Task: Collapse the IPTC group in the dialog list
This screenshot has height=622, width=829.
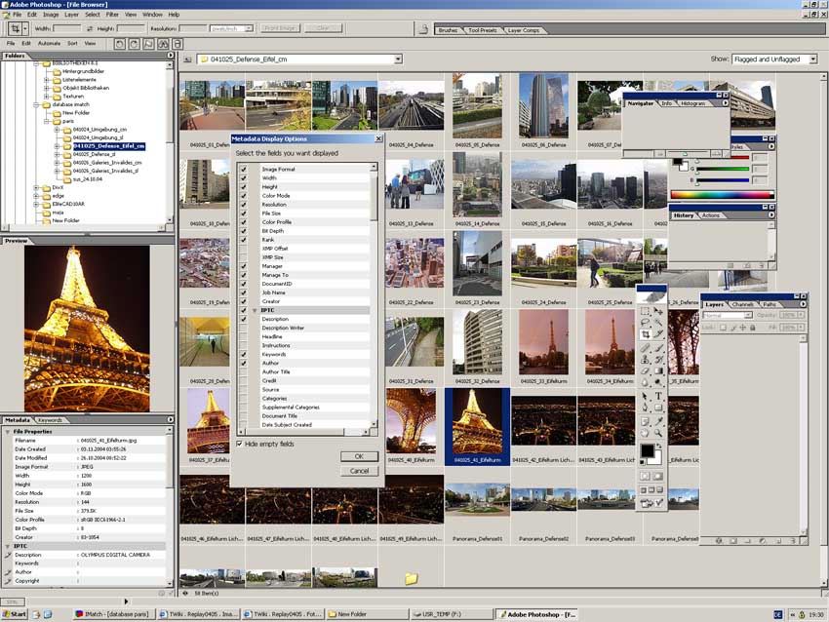Action: pyautogui.click(x=255, y=310)
